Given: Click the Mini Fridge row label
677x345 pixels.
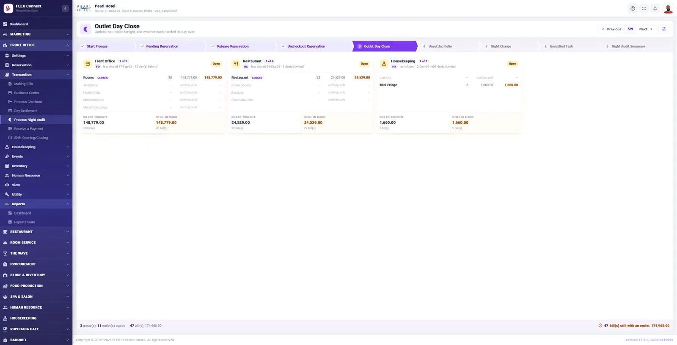Looking at the screenshot, I should click(388, 85).
